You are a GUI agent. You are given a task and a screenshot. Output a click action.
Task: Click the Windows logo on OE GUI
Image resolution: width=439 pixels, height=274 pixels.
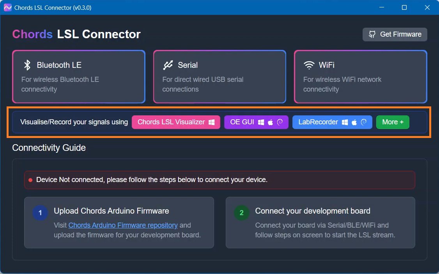[261, 122]
